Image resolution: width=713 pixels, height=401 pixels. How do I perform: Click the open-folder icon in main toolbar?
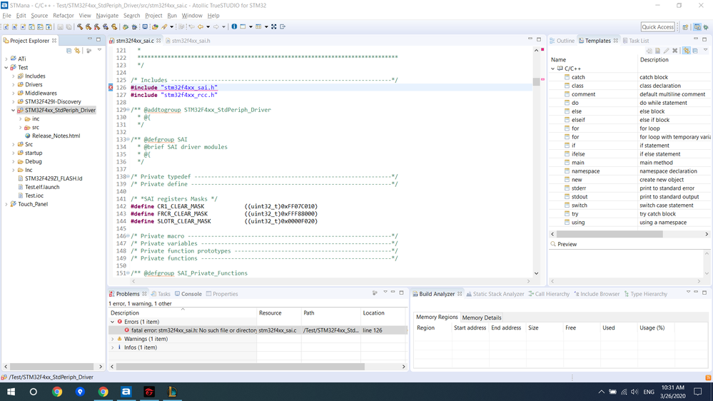click(155, 27)
